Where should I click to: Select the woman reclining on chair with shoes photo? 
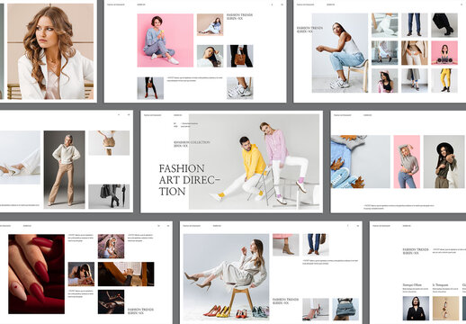point(226,277)
